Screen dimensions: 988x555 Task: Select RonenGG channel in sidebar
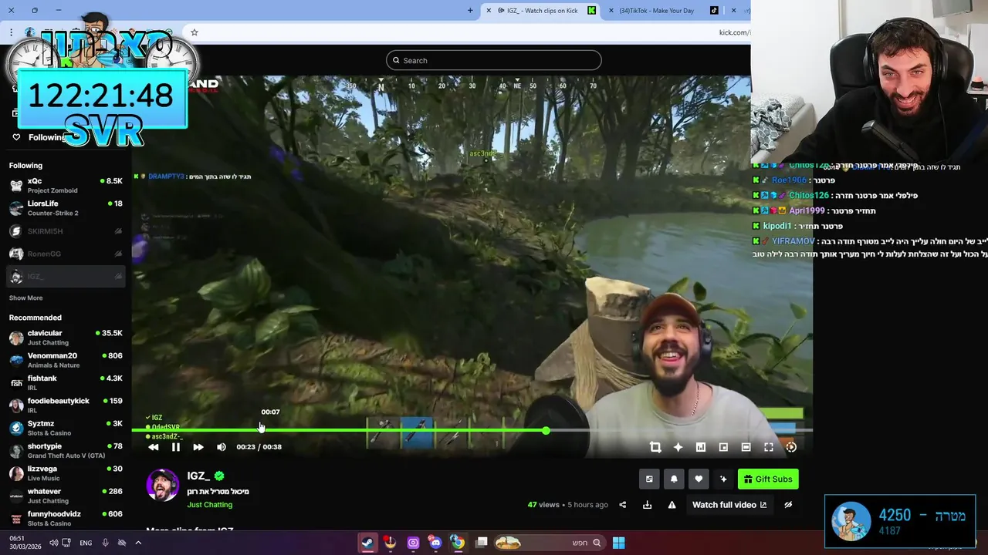point(66,254)
